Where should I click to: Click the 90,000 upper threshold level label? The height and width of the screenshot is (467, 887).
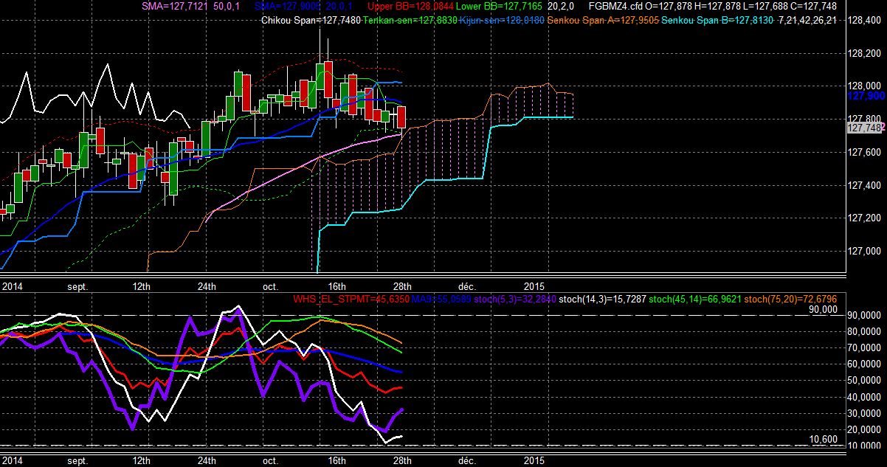(823, 310)
